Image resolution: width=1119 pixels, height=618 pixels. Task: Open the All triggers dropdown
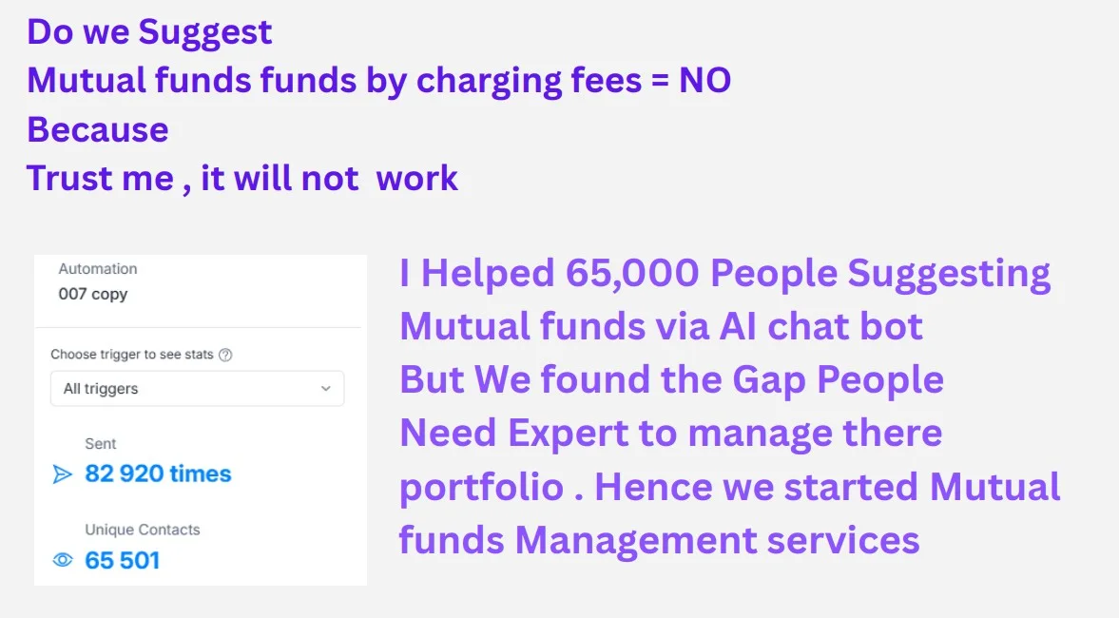coord(197,388)
